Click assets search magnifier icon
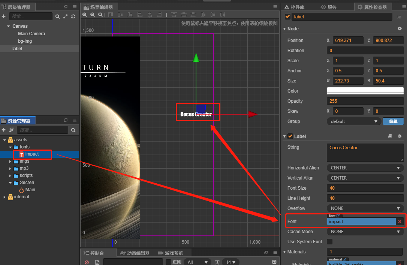 (x=73, y=130)
